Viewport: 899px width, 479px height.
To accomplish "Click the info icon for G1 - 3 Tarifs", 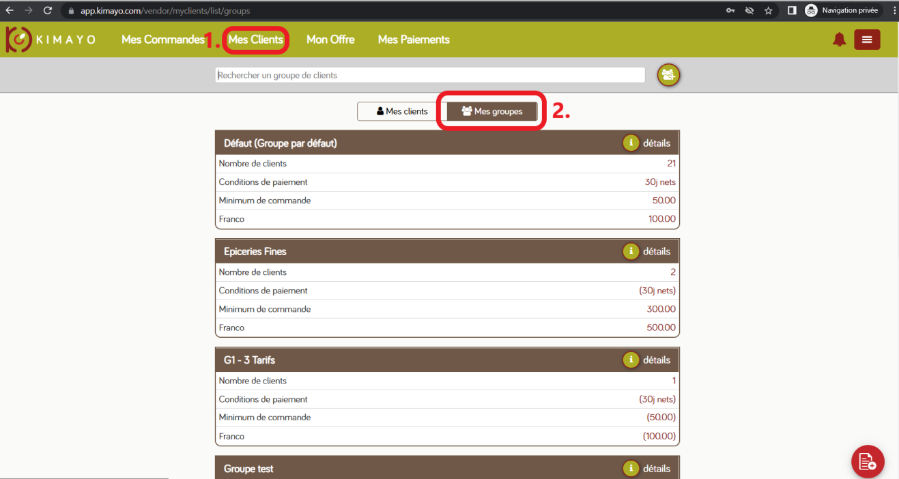I will tap(631, 360).
